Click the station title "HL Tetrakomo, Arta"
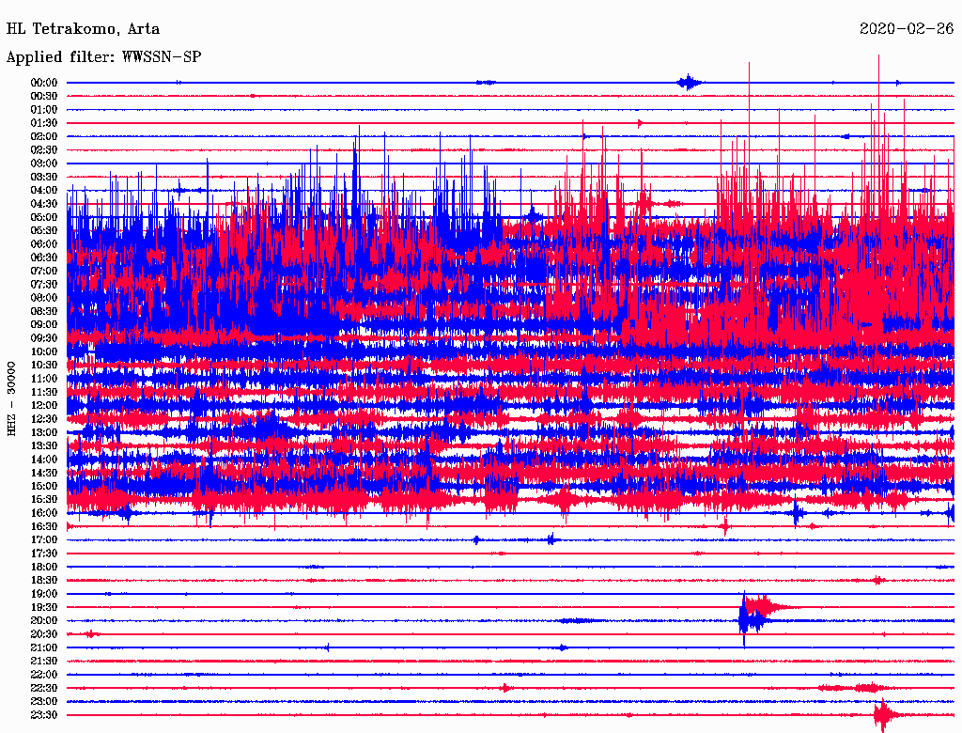962x733 pixels. click(83, 29)
